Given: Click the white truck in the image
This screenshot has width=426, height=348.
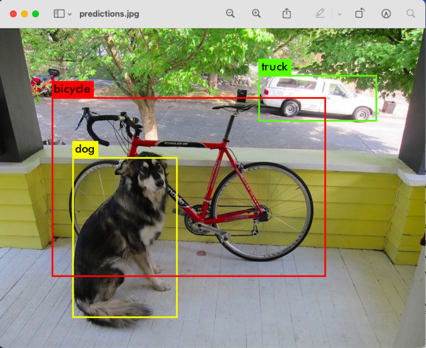Looking at the screenshot, I should click(x=318, y=98).
